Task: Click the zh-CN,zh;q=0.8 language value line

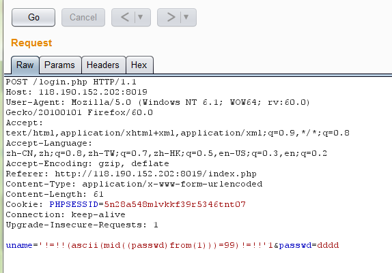Action: [167, 153]
